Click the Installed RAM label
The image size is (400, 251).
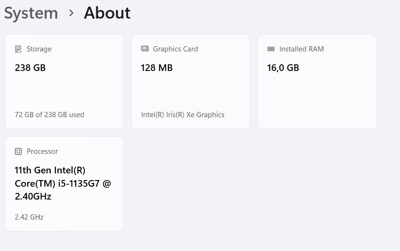click(301, 49)
